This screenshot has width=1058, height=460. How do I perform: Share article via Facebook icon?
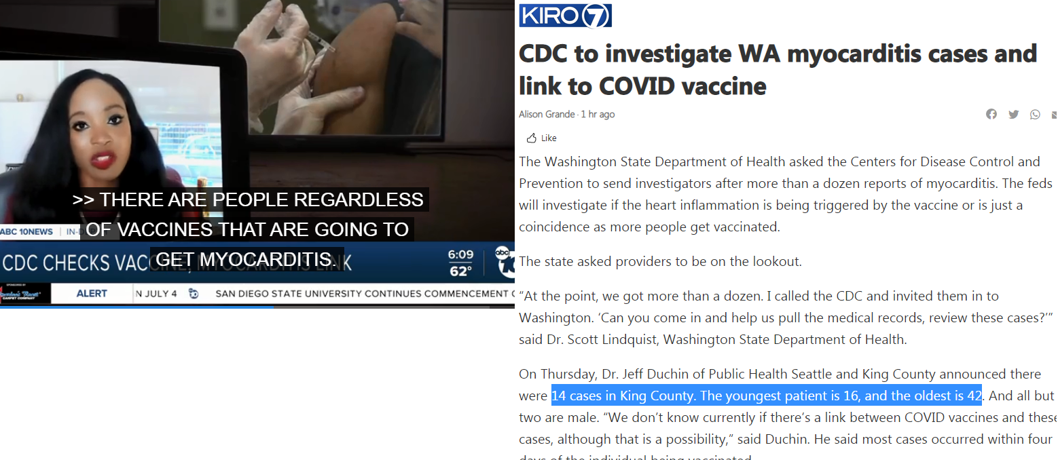click(991, 114)
